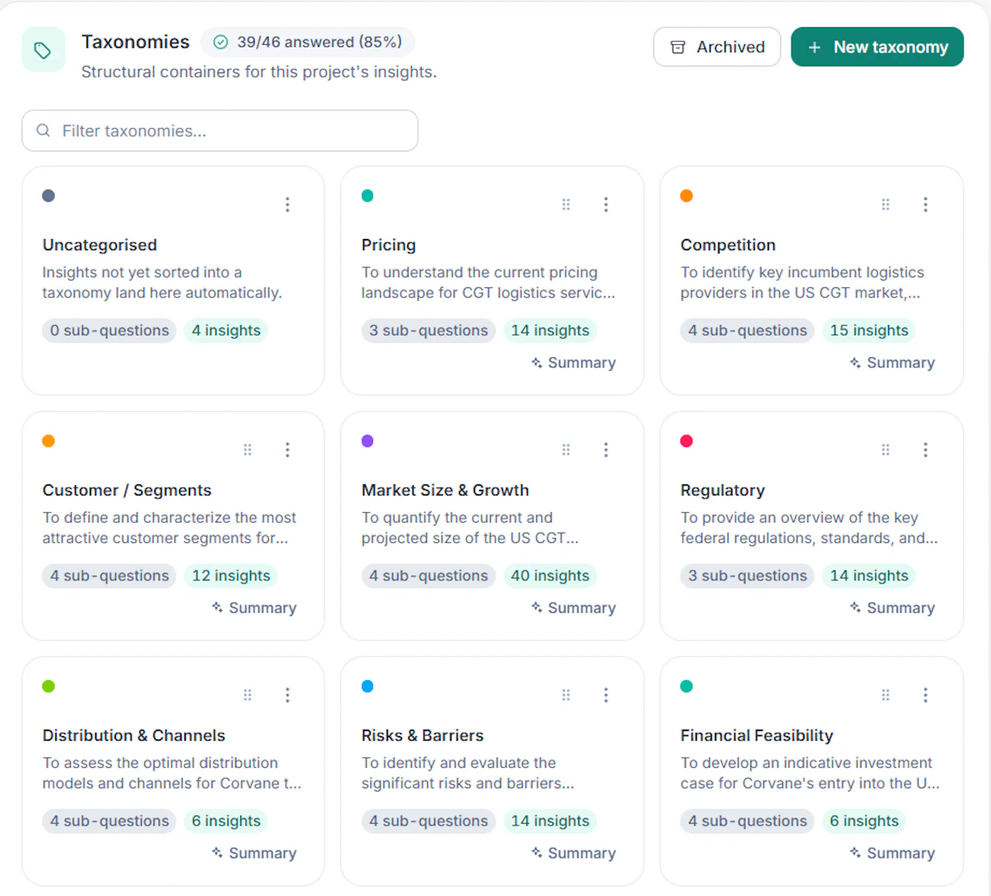991x896 pixels.
Task: Open Risks & Barriers three-dot menu
Action: [606, 695]
